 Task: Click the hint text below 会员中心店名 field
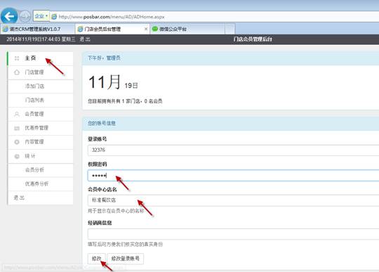pos(116,211)
